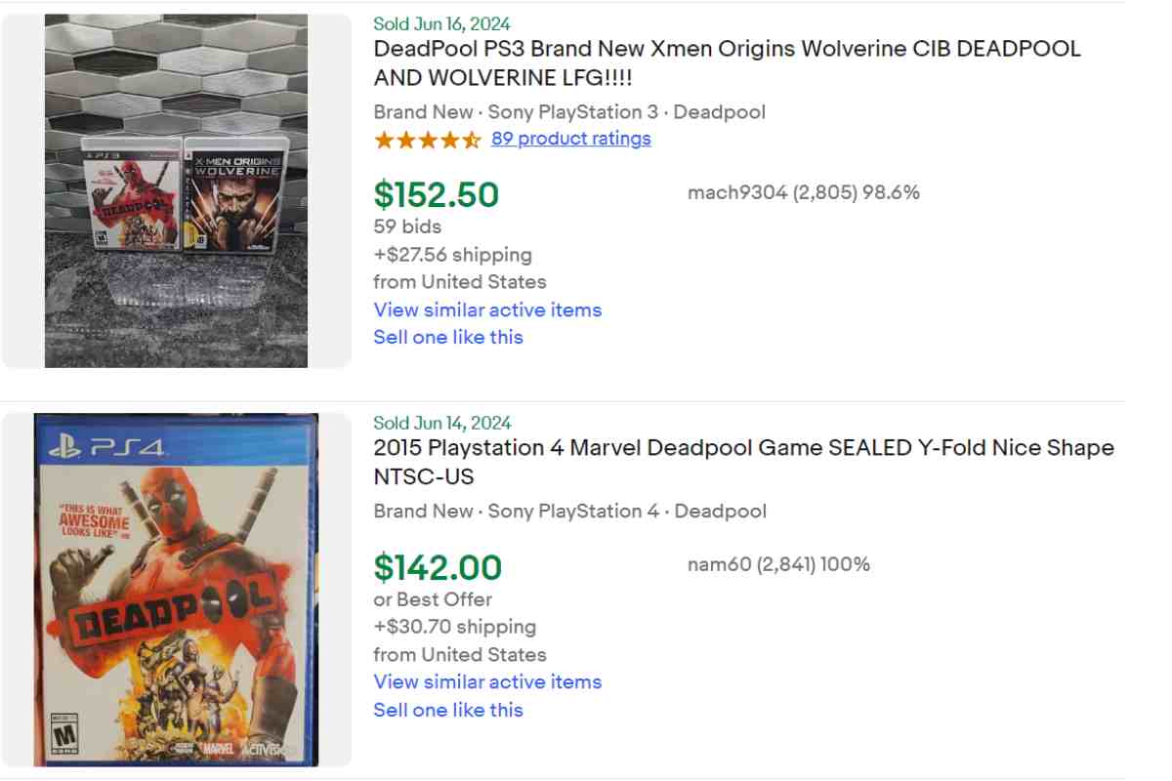The width and height of the screenshot is (1172, 781).
Task: Click the star rating icons on the PS3 listing
Action: tap(427, 140)
